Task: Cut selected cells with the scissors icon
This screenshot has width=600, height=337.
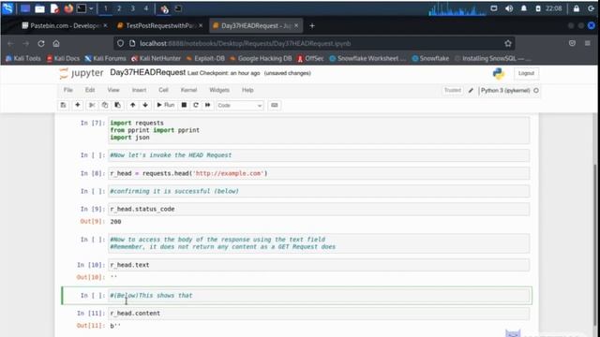Action: pyautogui.click(x=92, y=105)
